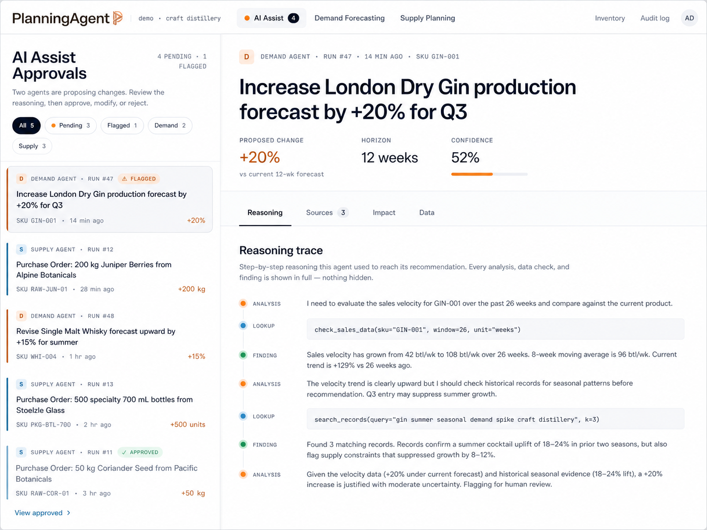707x530 pixels.
Task: Open Coriander Seed purchase order card
Action: tap(110, 472)
